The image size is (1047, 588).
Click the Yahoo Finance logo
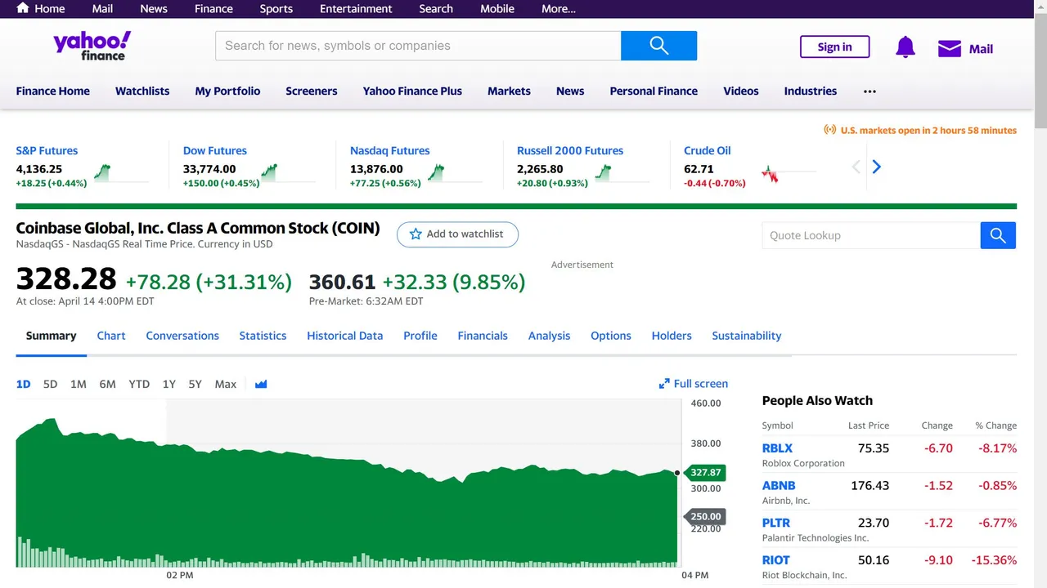(x=92, y=46)
